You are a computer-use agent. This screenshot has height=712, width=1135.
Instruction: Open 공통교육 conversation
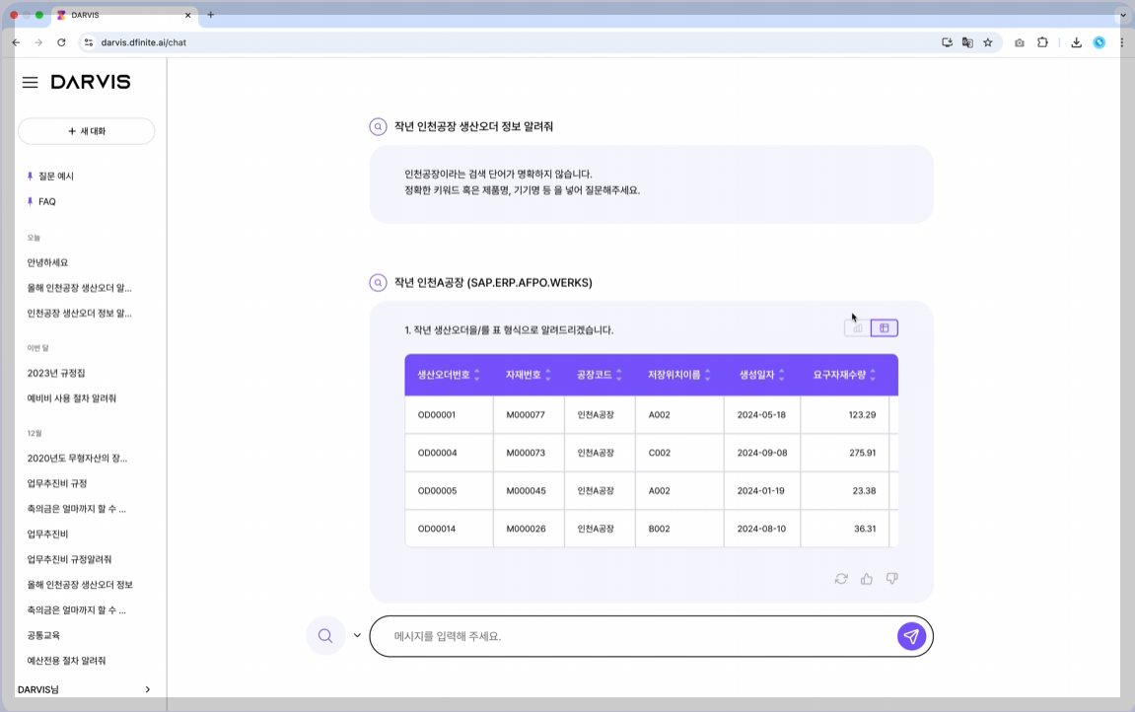pyautogui.click(x=43, y=635)
